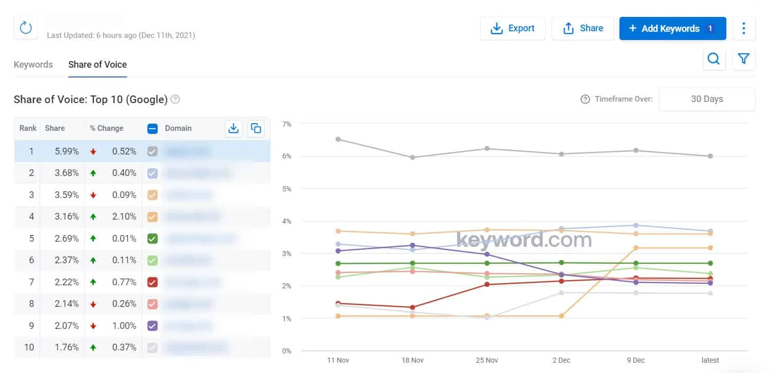
Task: Uncheck the rank 7 dark red checkbox
Action: 153,282
